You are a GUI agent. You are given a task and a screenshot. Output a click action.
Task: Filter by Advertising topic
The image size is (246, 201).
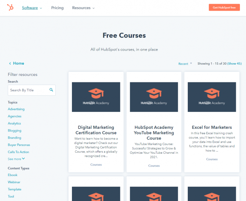point(16,109)
